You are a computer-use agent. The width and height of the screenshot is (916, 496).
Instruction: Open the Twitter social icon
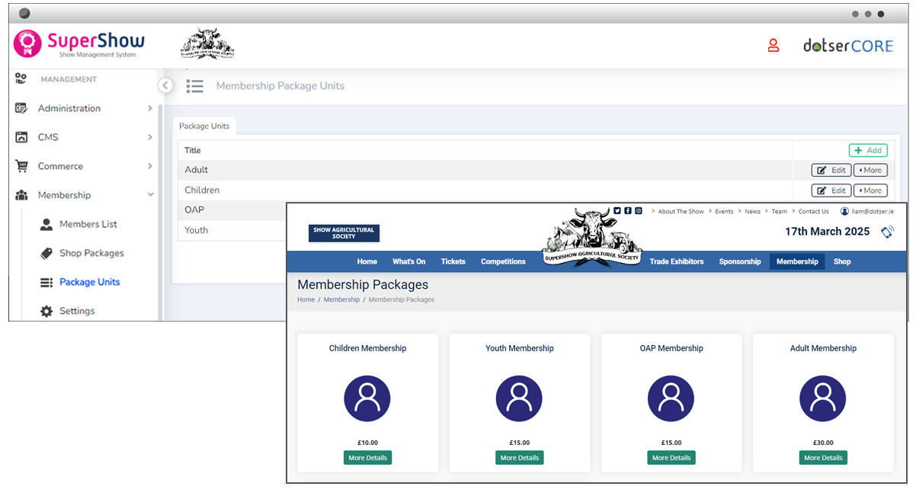(617, 211)
